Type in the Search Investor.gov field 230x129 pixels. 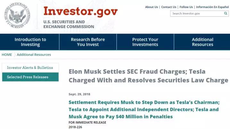tap(197, 13)
